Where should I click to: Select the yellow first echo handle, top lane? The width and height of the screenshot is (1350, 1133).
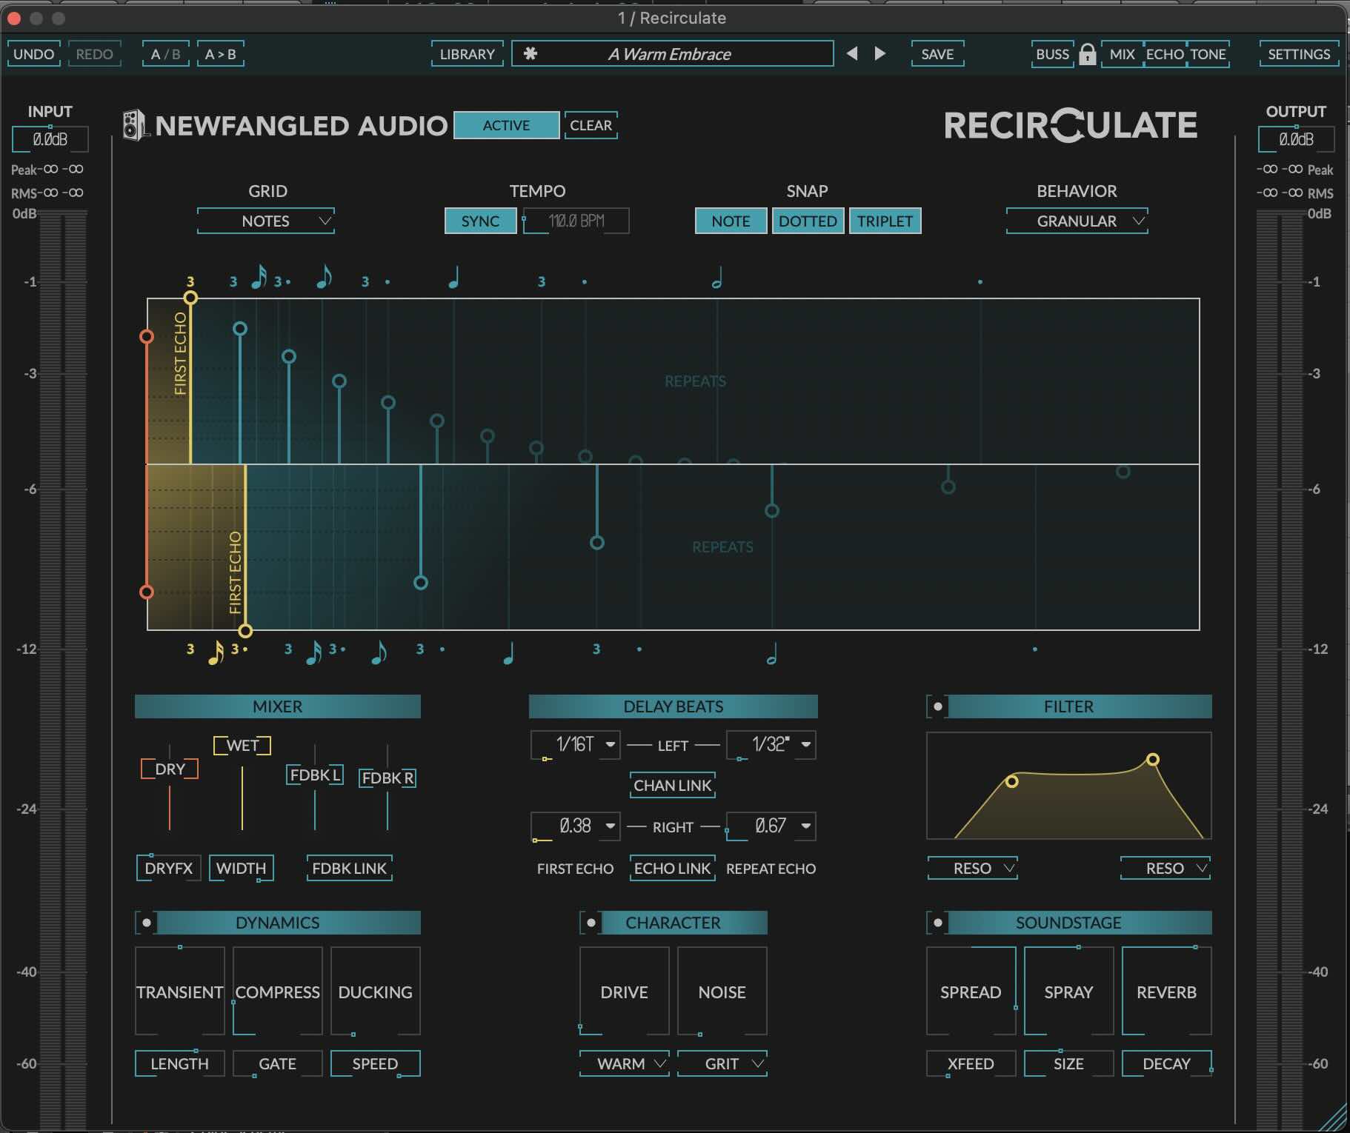click(190, 298)
